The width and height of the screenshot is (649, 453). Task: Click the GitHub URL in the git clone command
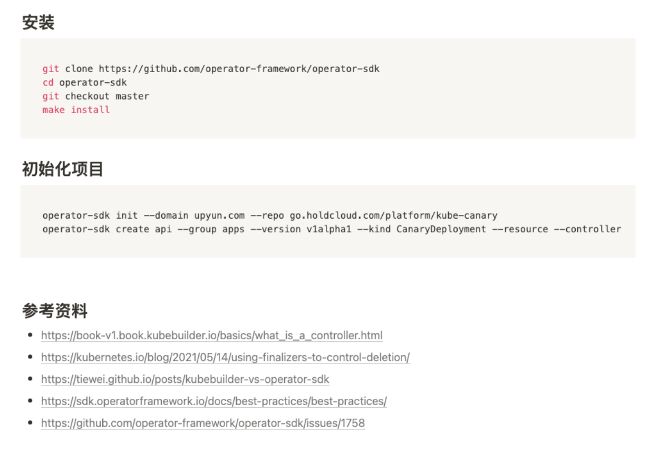pyautogui.click(x=239, y=69)
